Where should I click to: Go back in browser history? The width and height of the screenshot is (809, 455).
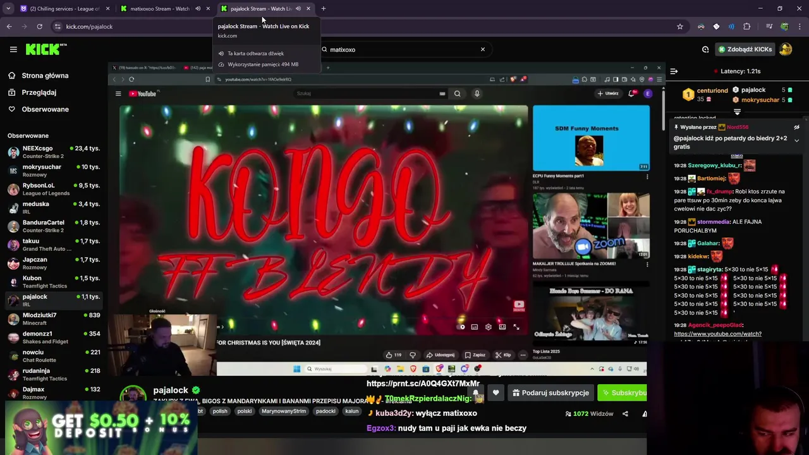(x=9, y=27)
